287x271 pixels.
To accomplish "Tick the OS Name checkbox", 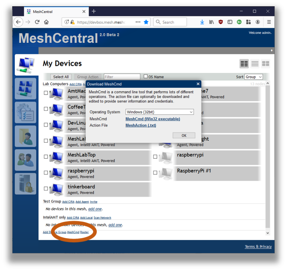I will coord(146,76).
